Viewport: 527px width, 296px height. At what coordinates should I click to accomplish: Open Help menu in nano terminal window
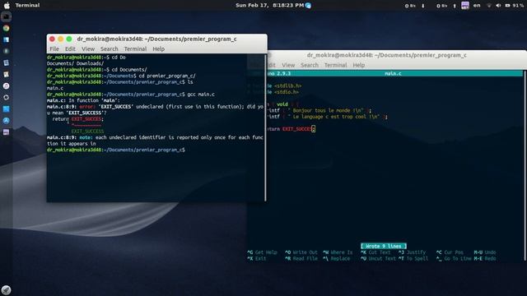point(359,65)
